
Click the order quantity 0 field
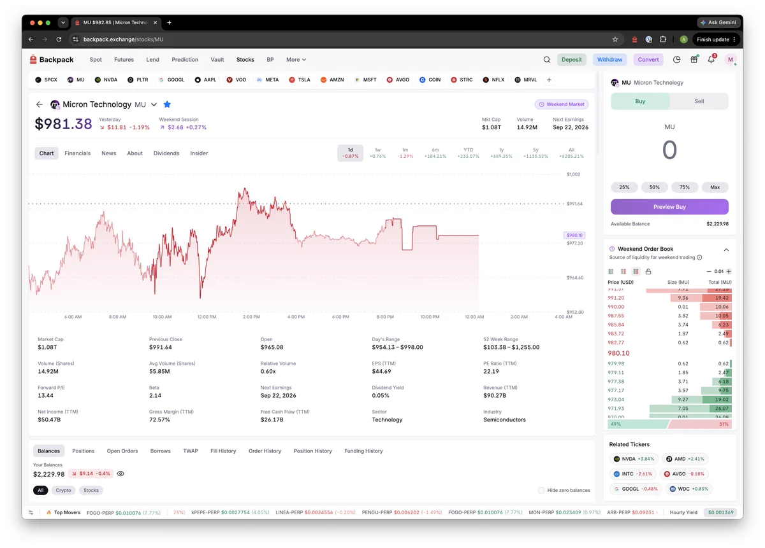point(669,150)
